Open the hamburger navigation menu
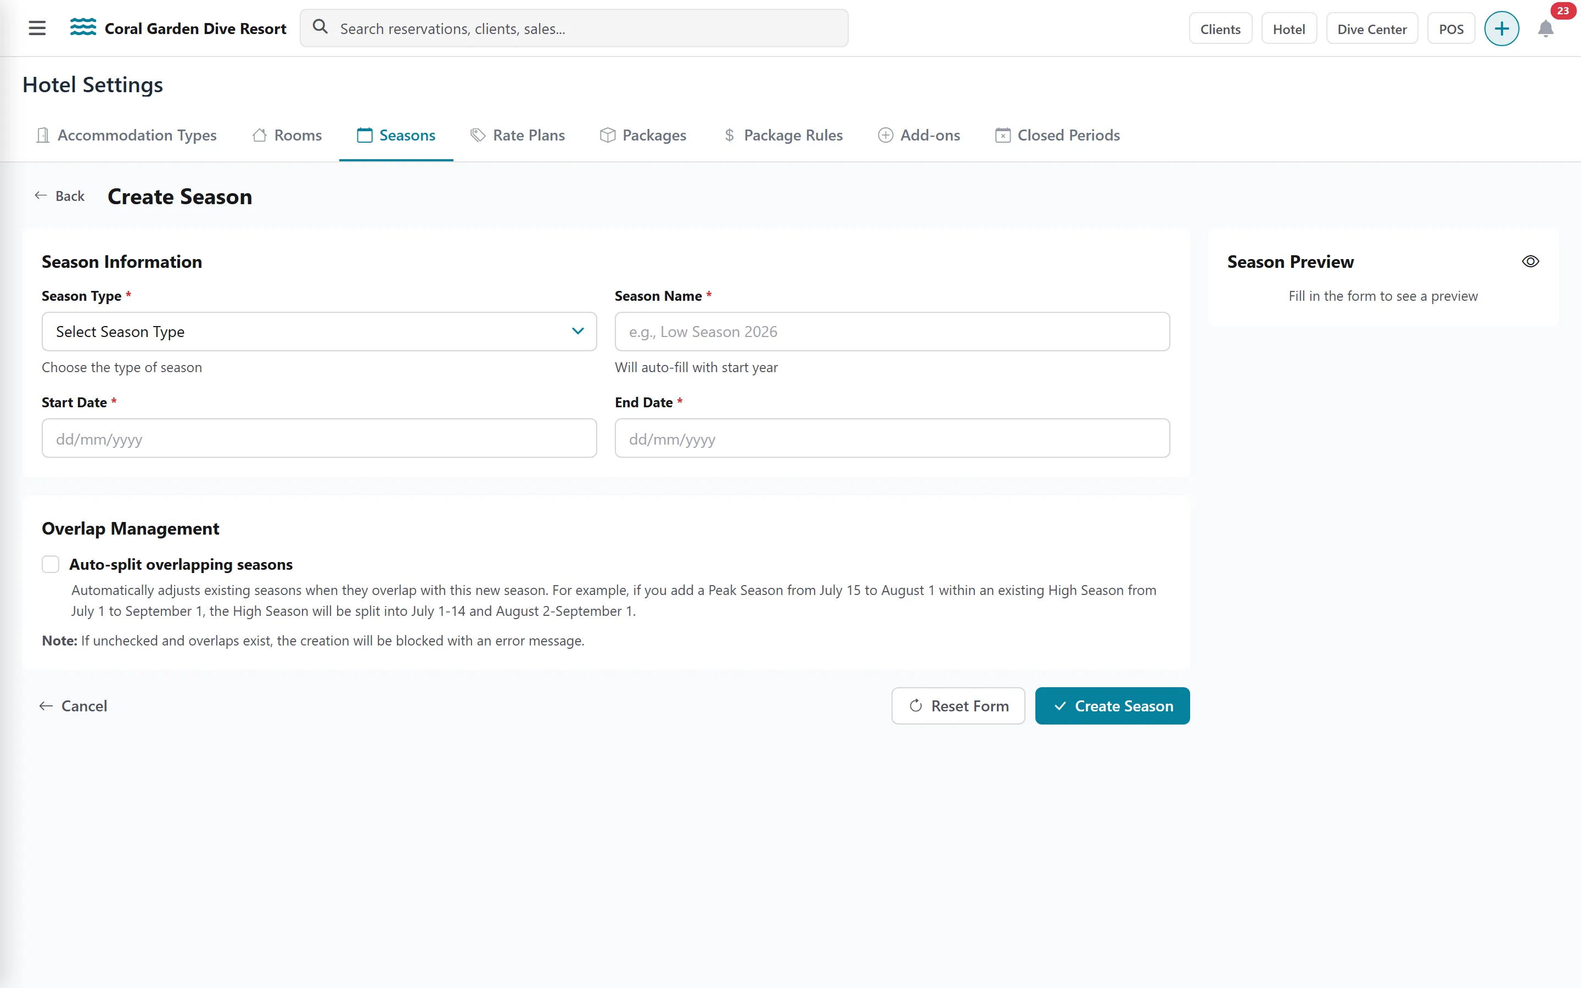Image resolution: width=1581 pixels, height=988 pixels. [x=37, y=28]
